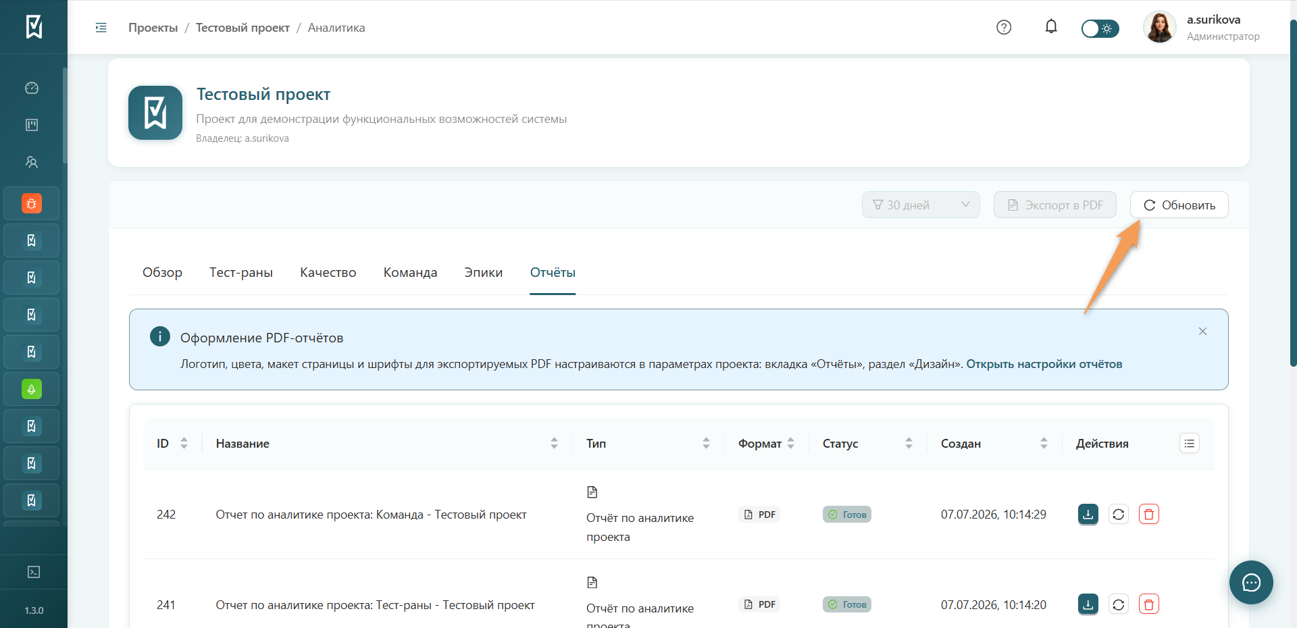Open the dashboard gauge sidebar icon
Image resolution: width=1297 pixels, height=628 pixels.
coord(32,88)
